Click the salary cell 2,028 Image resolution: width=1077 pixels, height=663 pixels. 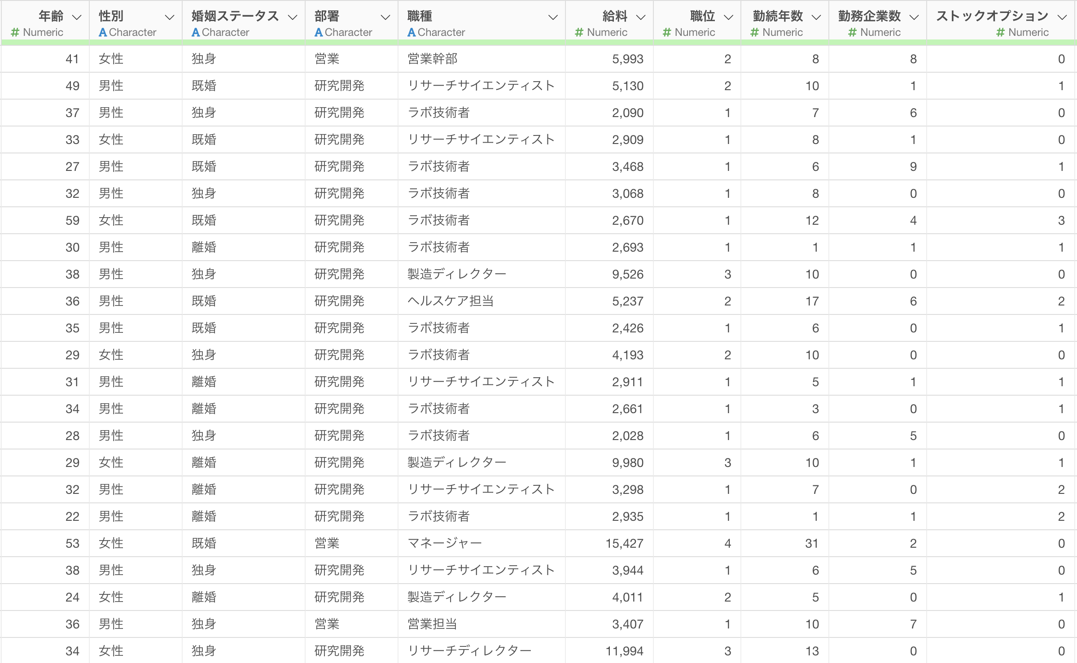pos(609,436)
